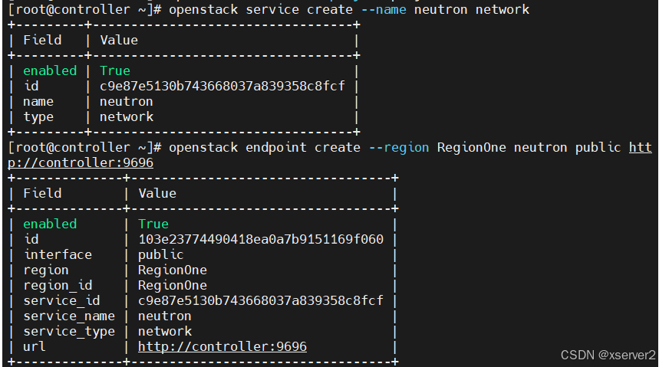
Task: Click the 'service_name' field label
Action: 69,316
